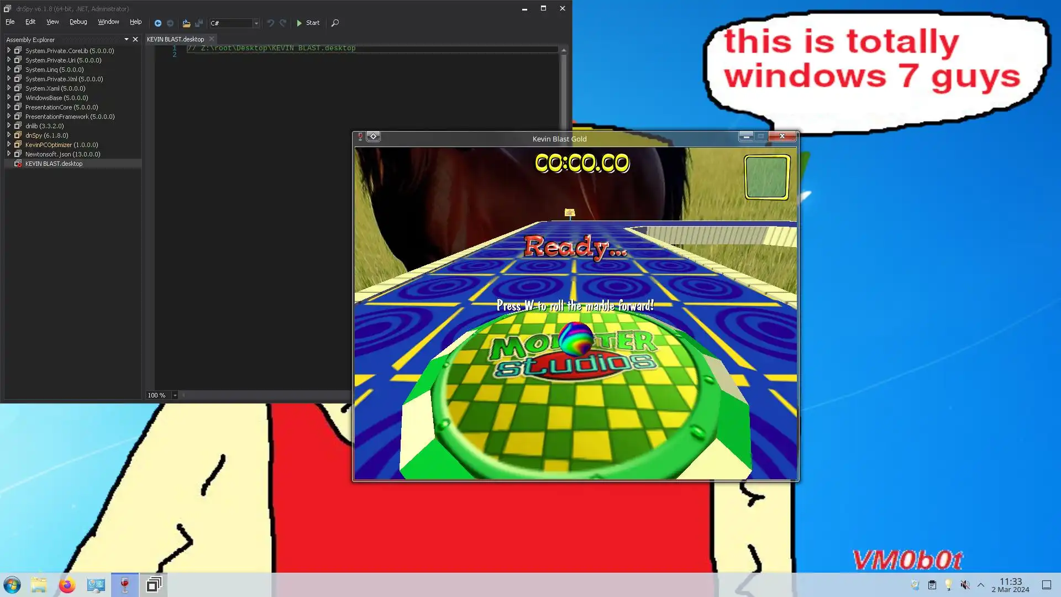Click the Show Desktop button in tray
The image size is (1061, 597).
coord(1046,585)
